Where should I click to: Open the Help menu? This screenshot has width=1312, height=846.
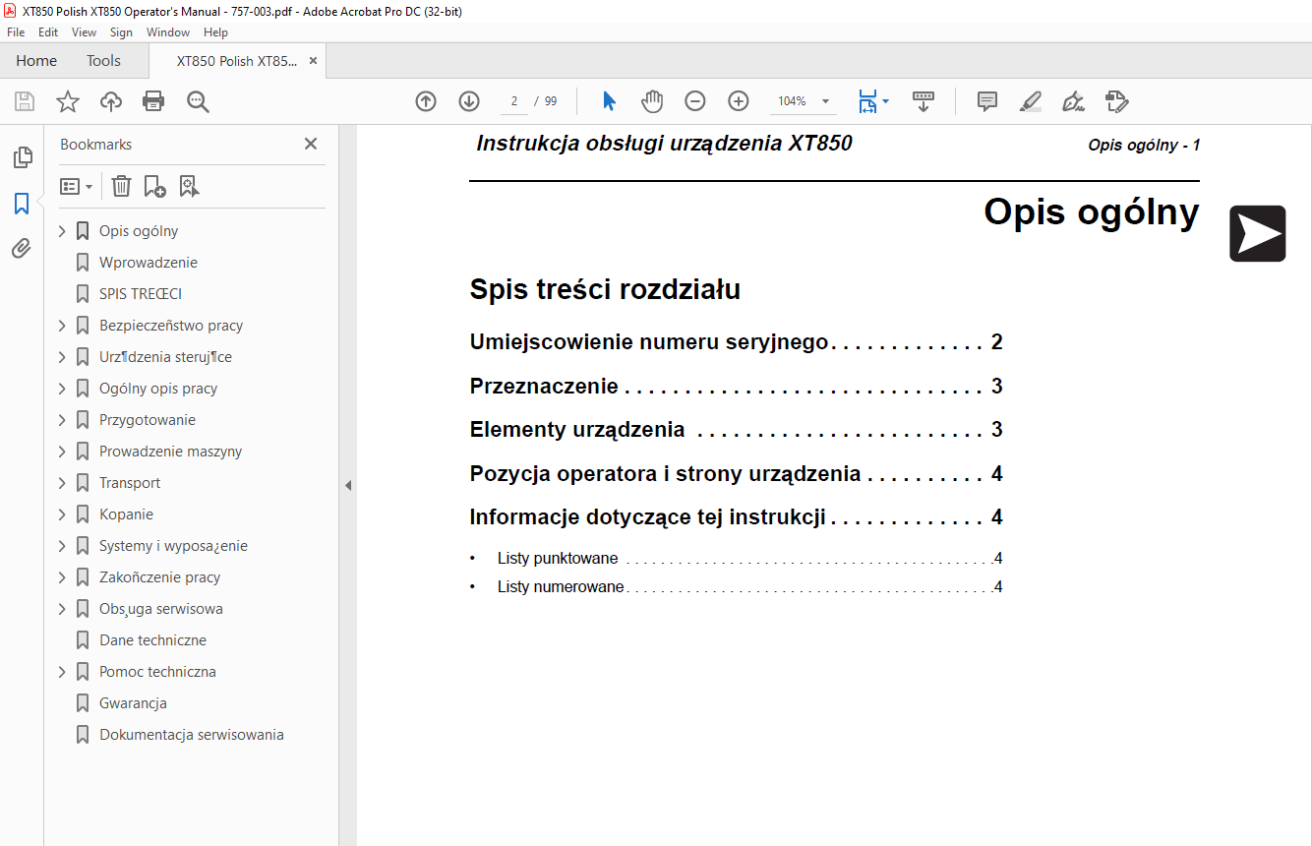215,32
